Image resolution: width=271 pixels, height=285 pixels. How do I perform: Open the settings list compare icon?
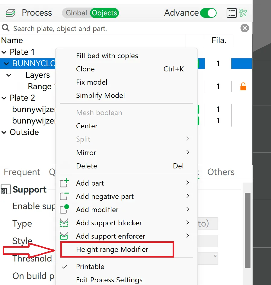click(x=231, y=13)
